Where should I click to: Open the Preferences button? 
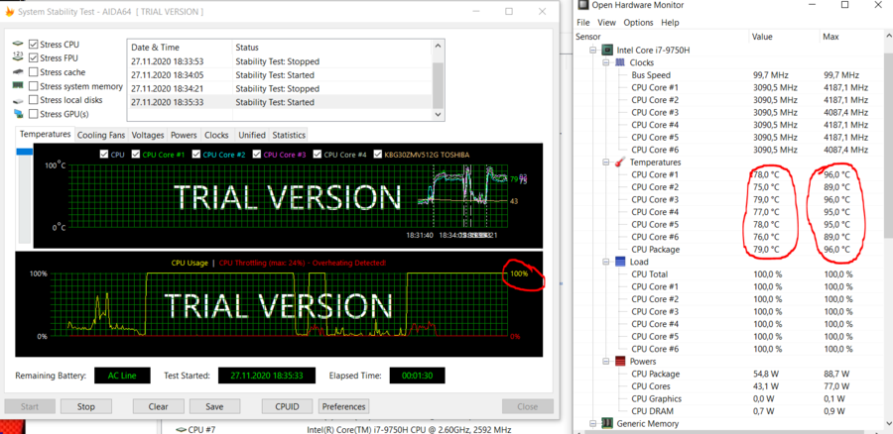pyautogui.click(x=343, y=406)
